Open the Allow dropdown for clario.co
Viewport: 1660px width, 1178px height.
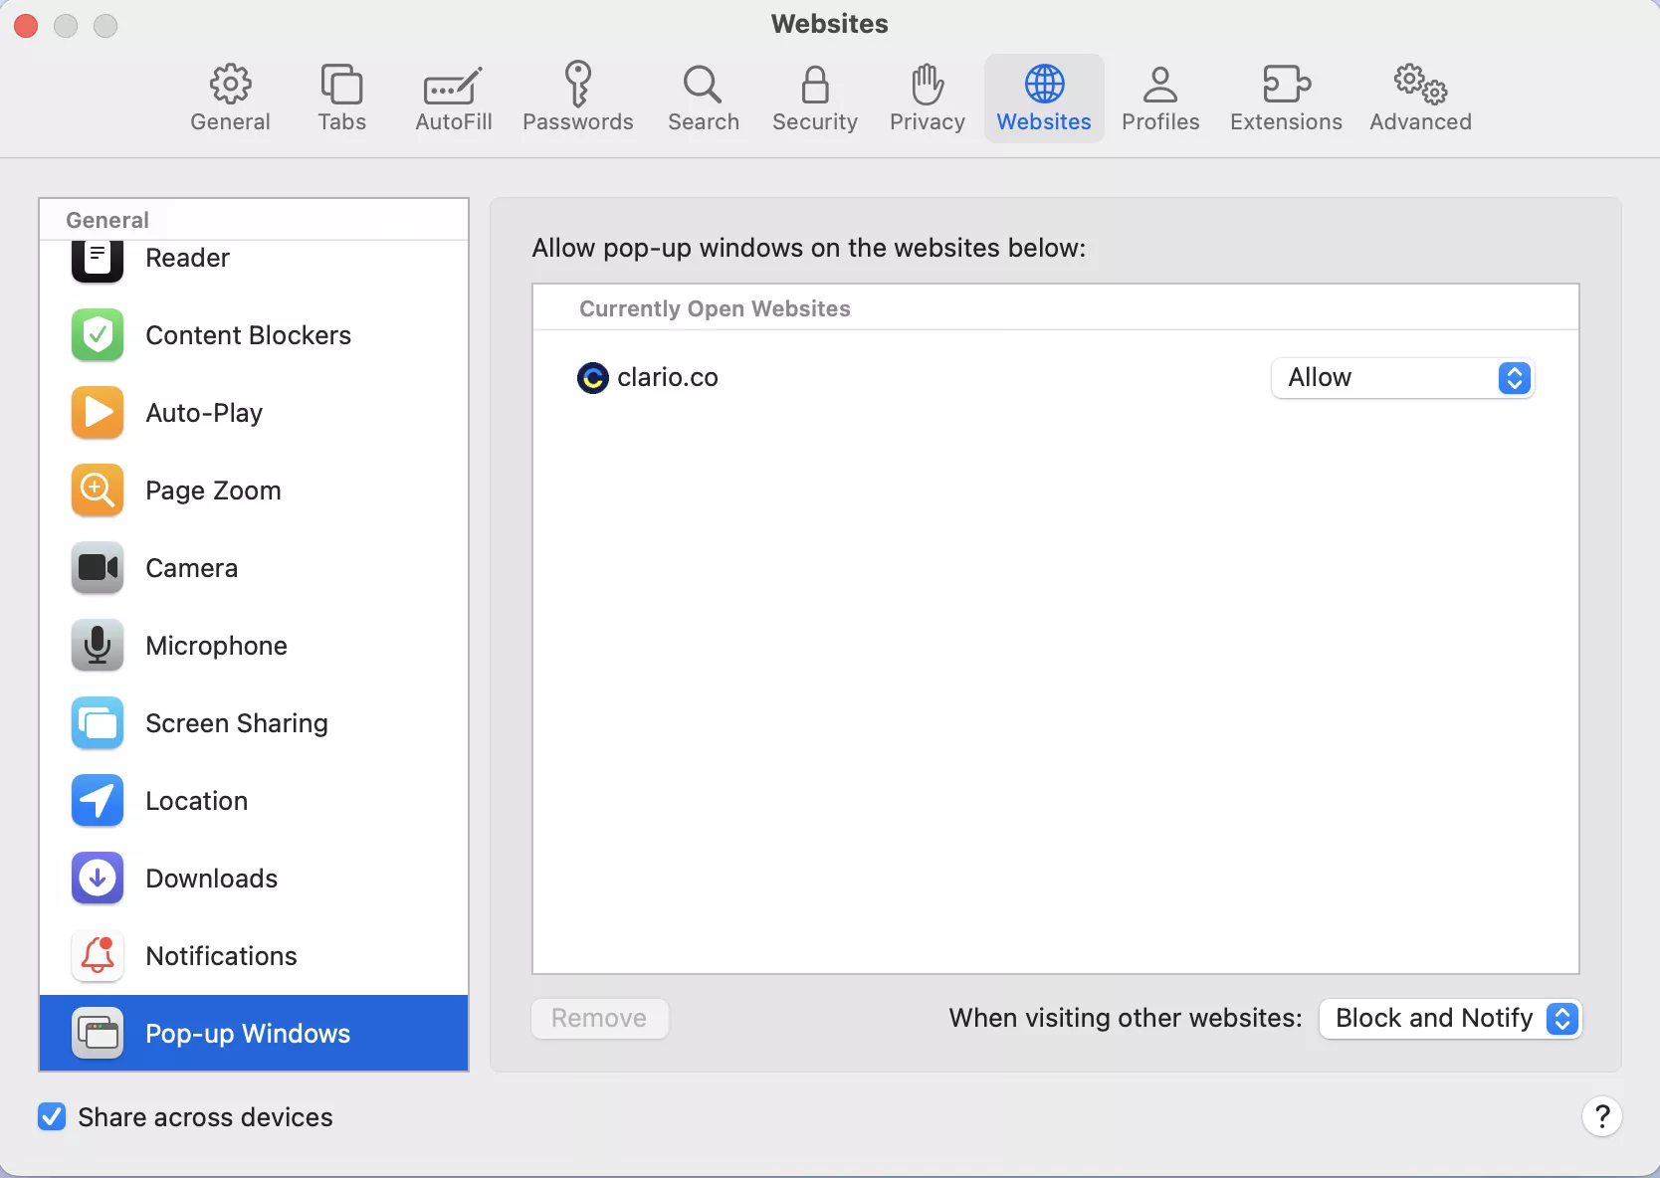1402,378
